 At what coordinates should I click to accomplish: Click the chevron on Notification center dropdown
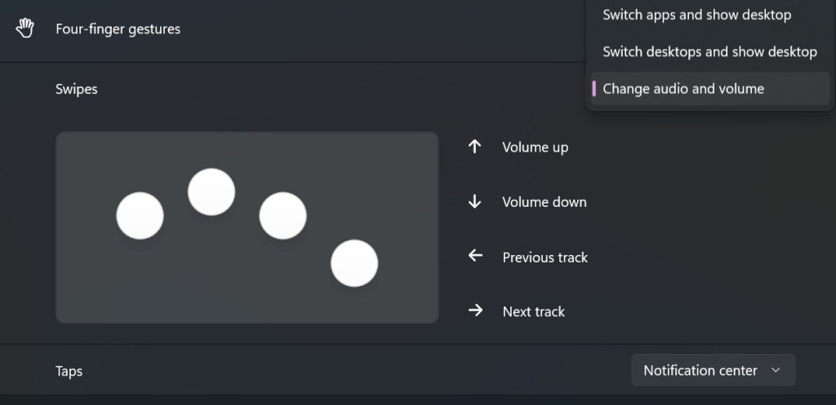(x=776, y=371)
